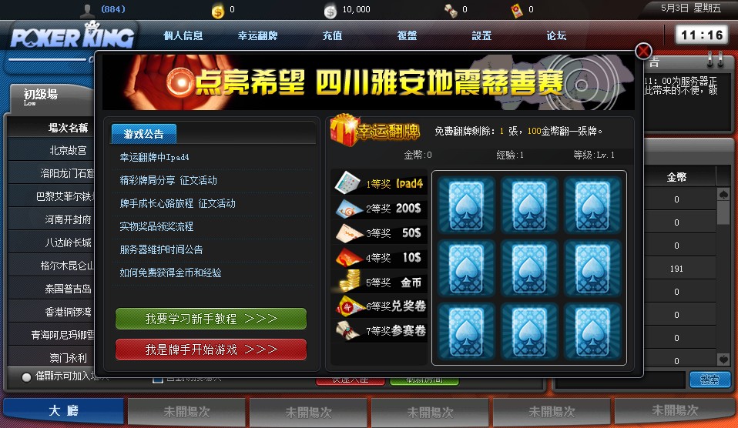Image resolution: width=738 pixels, height=428 pixels.
Task: Toggle the show joinable tables only option
Action: [x=26, y=376]
